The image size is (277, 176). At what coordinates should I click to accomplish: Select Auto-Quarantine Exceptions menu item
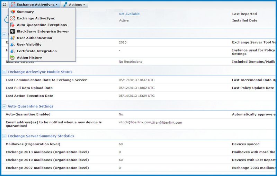(x=42, y=25)
